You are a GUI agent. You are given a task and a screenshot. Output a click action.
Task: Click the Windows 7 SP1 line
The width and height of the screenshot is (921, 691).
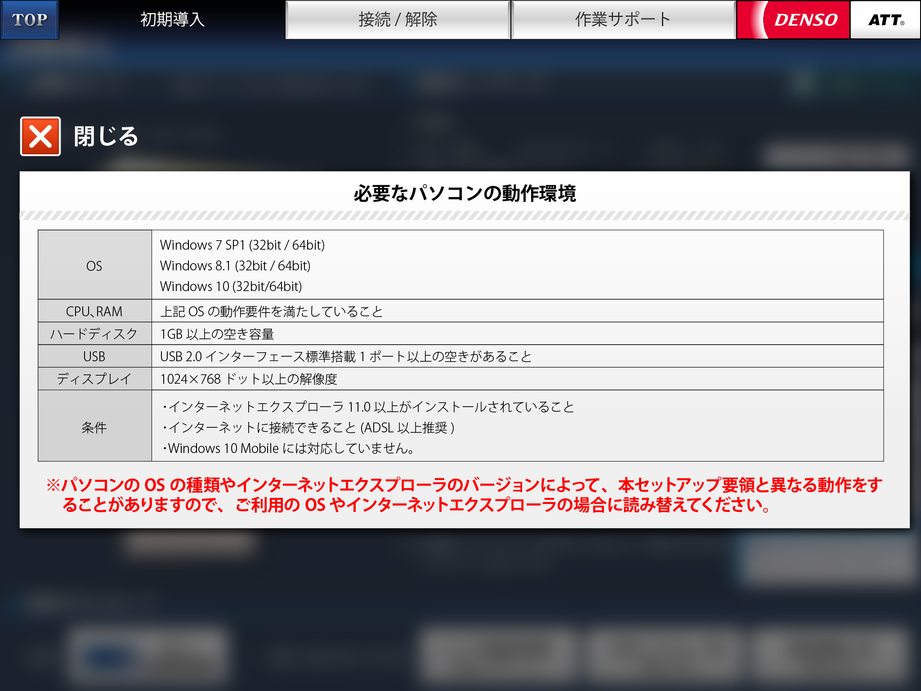coord(242,245)
